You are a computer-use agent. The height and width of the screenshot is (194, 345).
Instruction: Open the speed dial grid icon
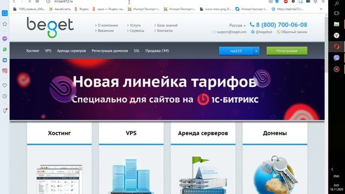pos(37,1)
